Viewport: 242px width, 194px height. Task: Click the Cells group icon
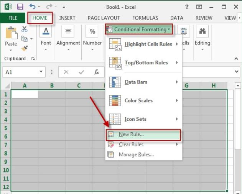click(184, 31)
